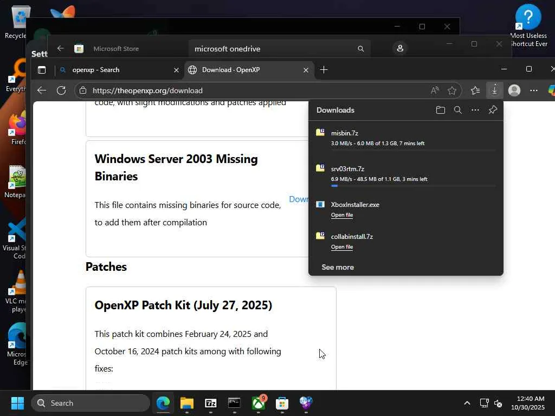Click See more in Downloads panel

pyautogui.click(x=338, y=268)
